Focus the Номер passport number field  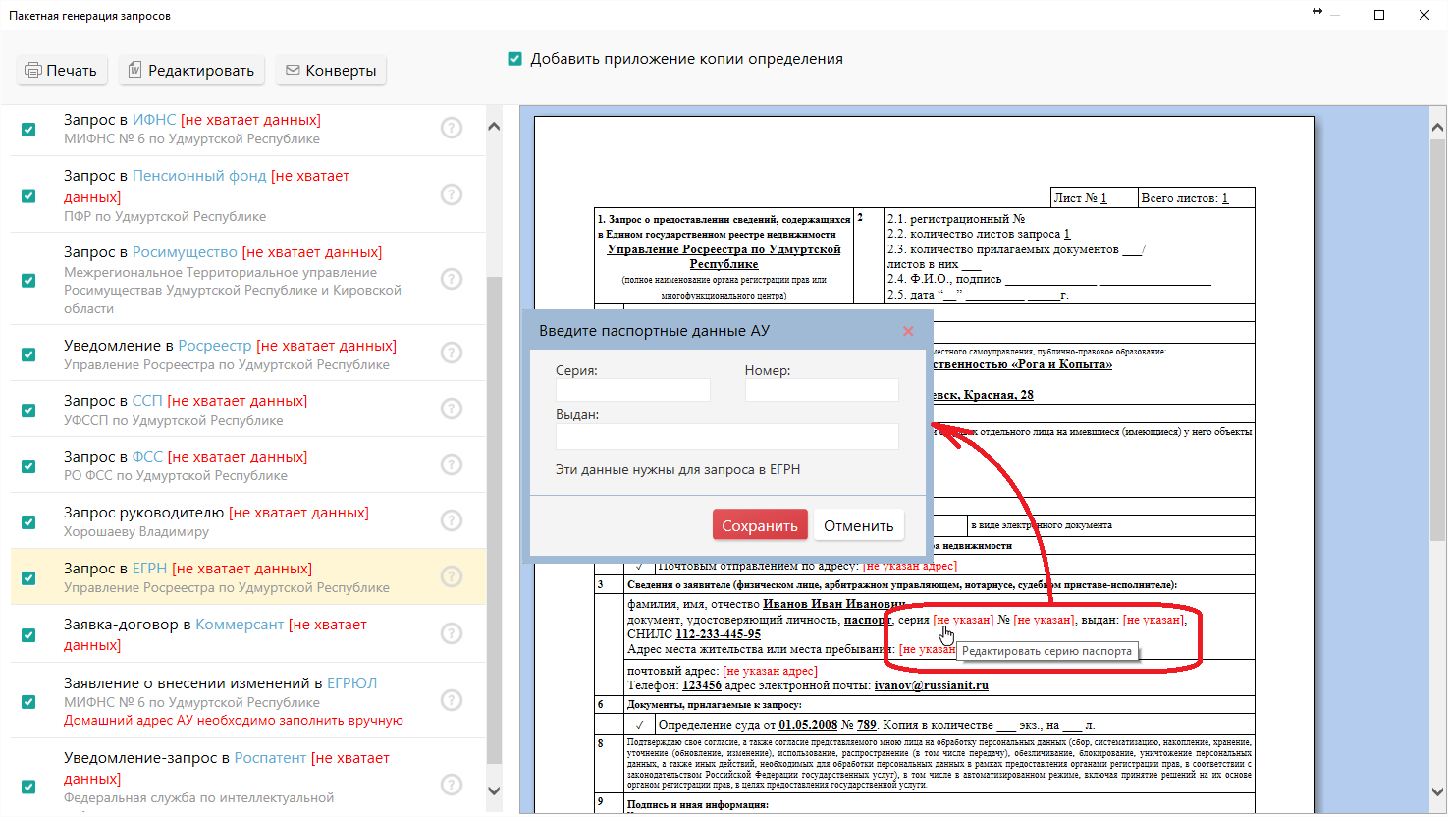pyautogui.click(x=821, y=390)
